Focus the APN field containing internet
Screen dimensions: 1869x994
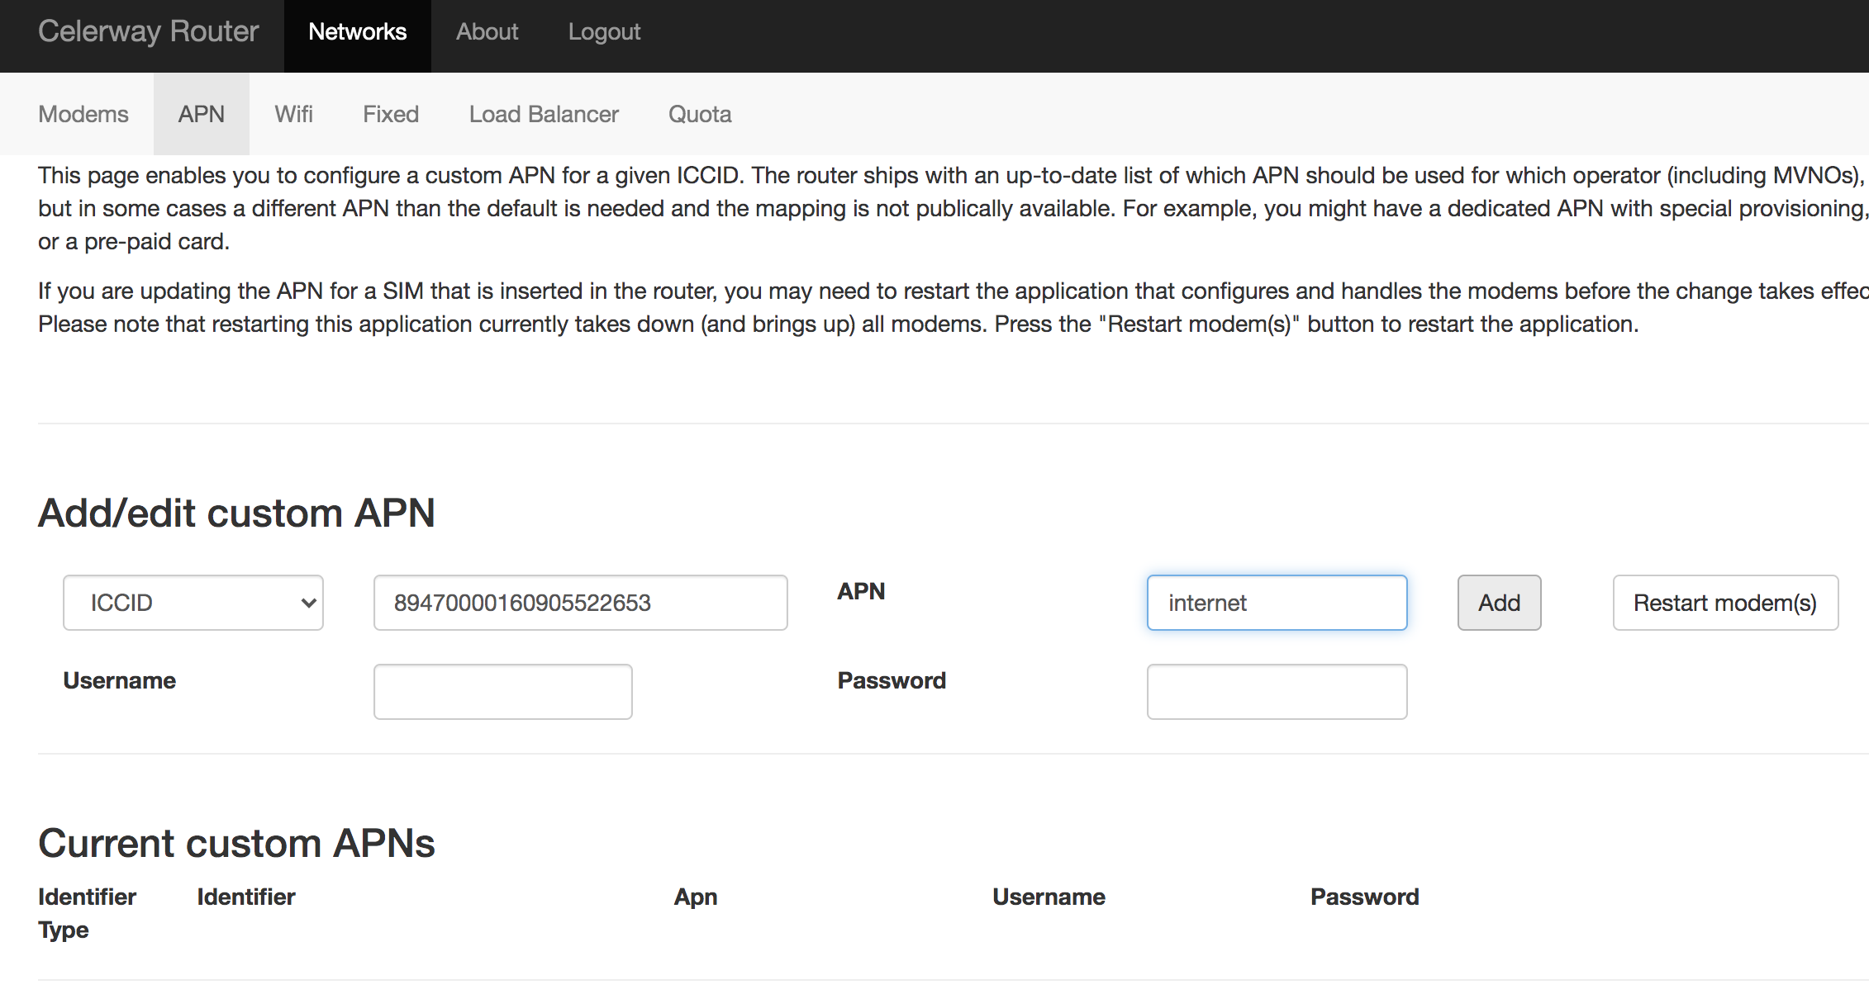tap(1277, 603)
